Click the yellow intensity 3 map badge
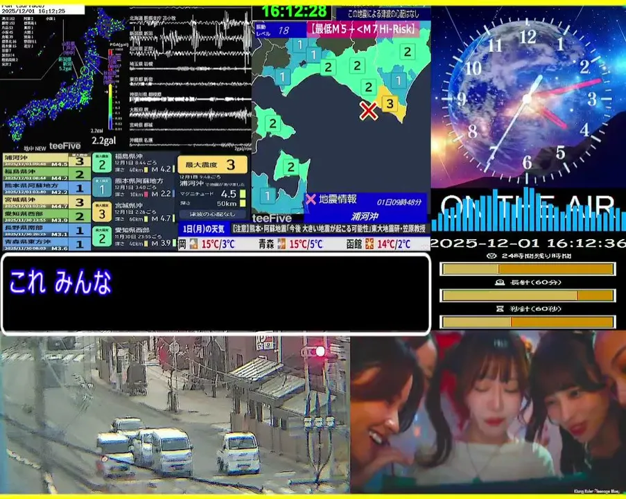 pos(390,104)
